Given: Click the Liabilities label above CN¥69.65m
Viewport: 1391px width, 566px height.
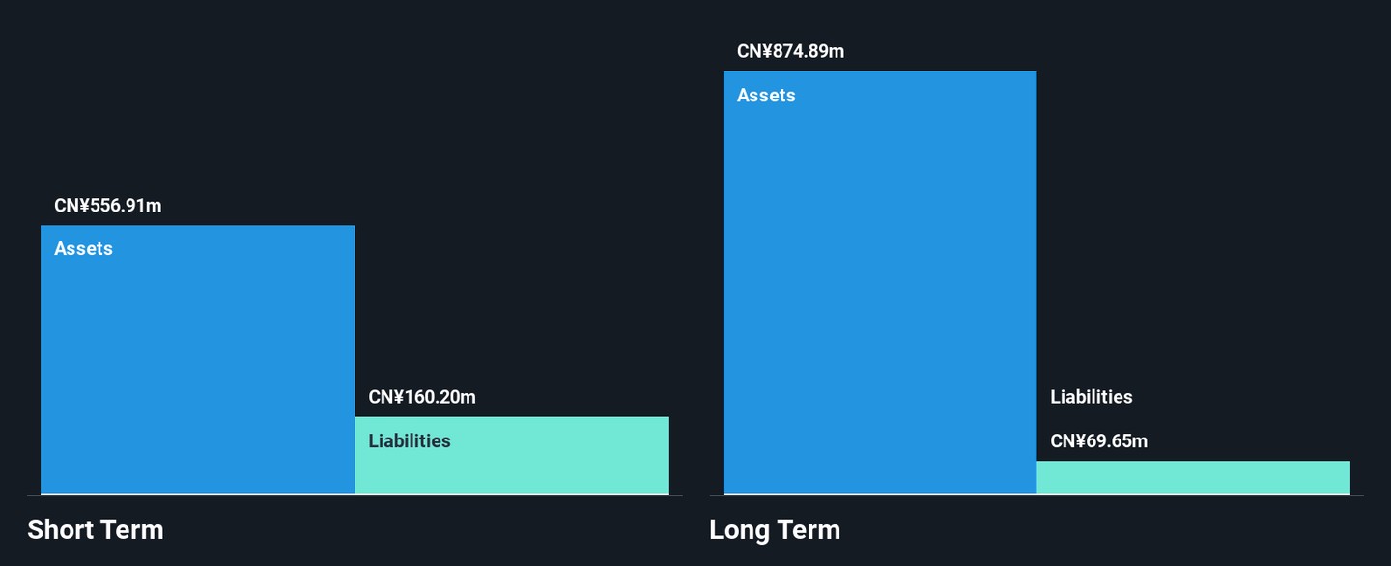Looking at the screenshot, I should 1091,397.
